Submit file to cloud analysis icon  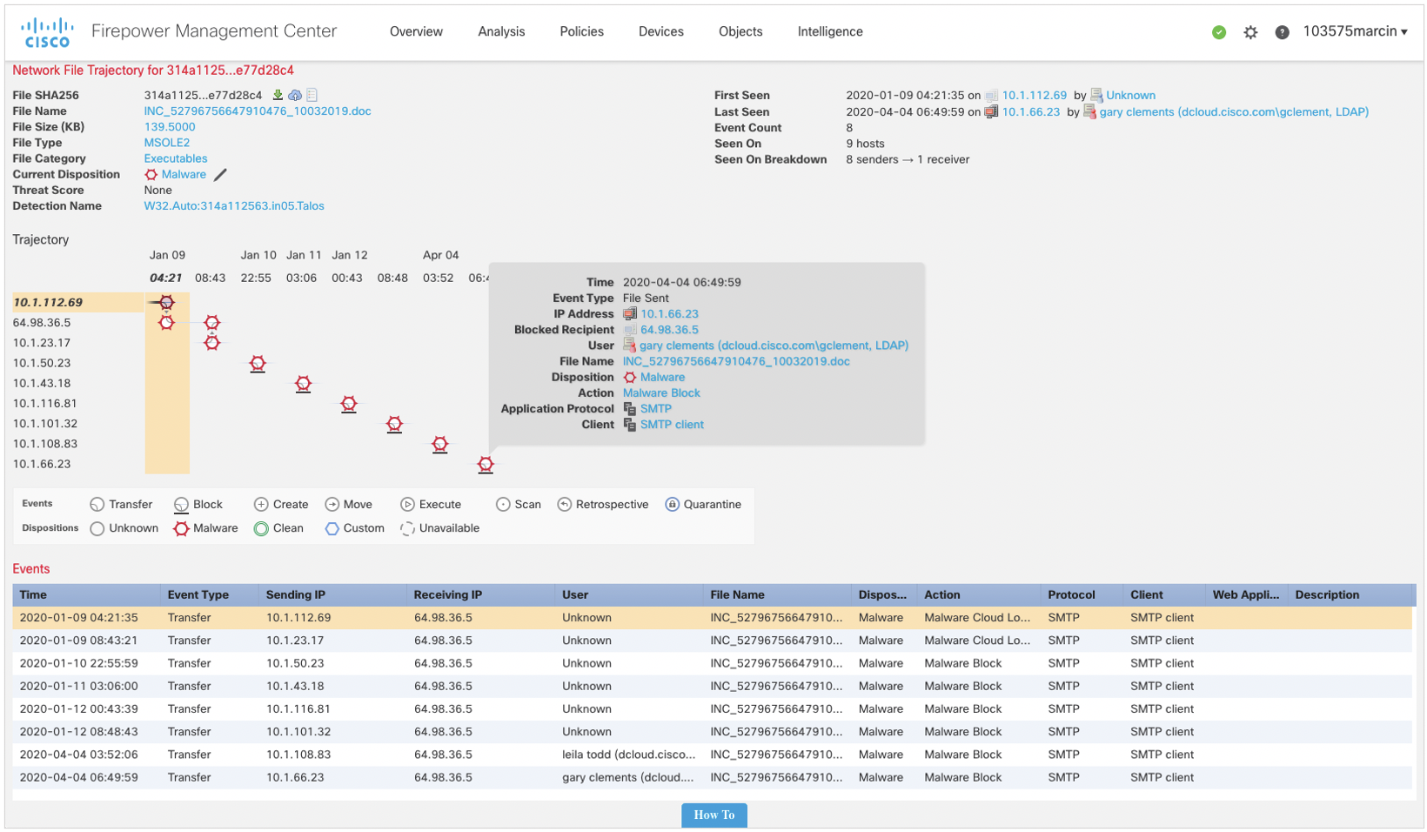tap(295, 95)
